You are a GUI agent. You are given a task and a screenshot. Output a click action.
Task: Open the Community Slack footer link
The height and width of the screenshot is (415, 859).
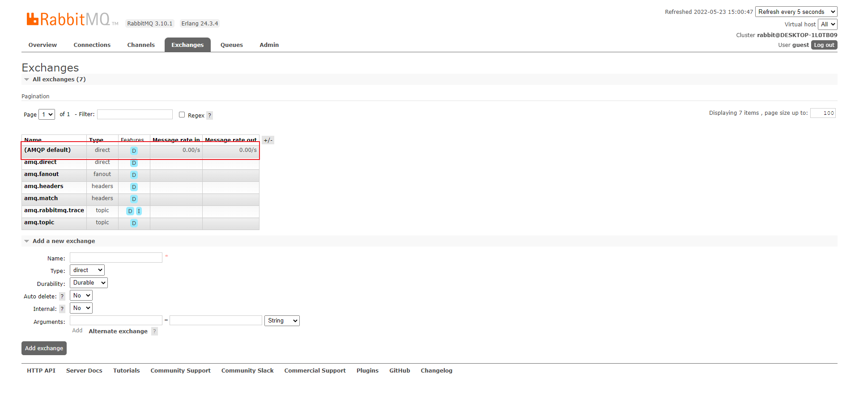(247, 370)
